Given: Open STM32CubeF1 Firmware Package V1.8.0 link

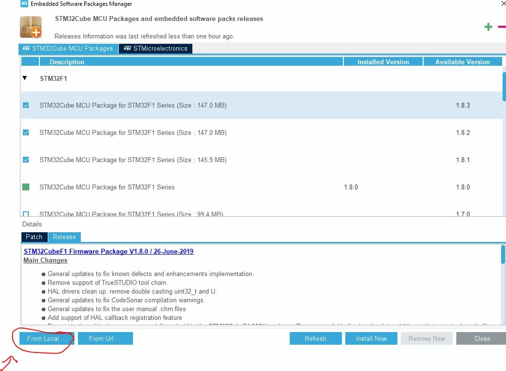Looking at the screenshot, I should tap(109, 251).
